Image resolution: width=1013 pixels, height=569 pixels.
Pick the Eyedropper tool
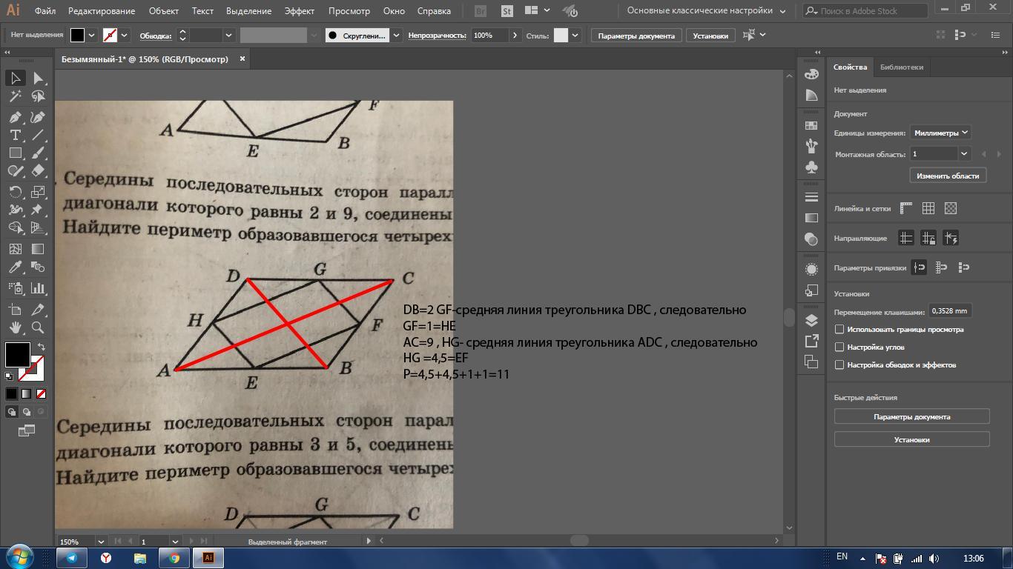click(15, 267)
